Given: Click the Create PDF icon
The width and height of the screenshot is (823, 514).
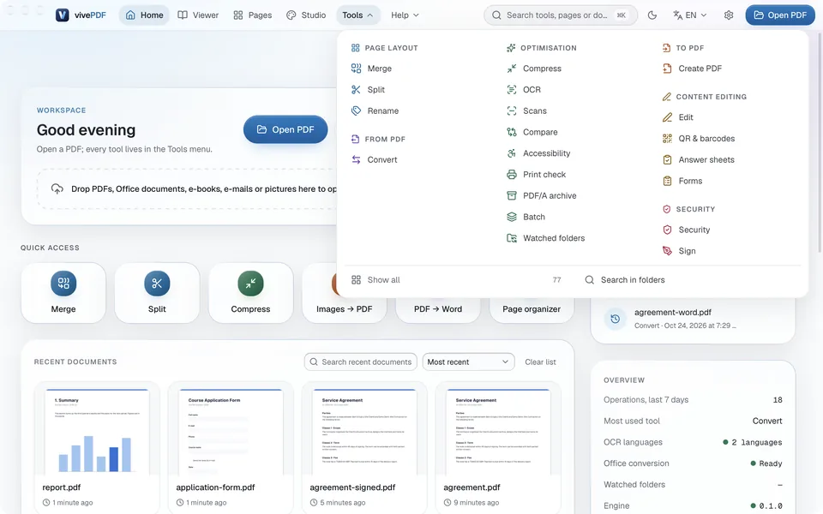Looking at the screenshot, I should click(667, 69).
